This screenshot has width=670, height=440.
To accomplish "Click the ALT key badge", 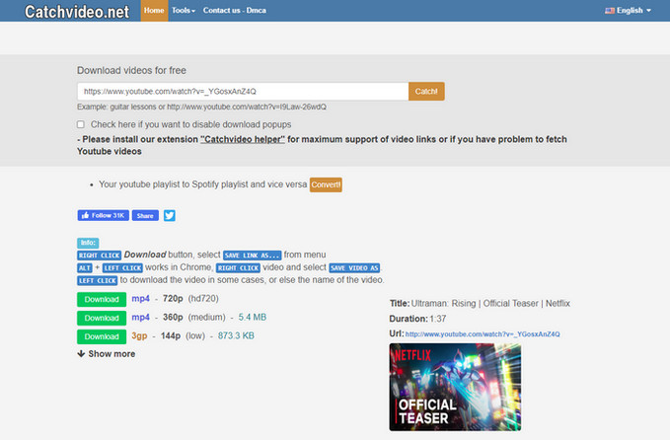I will 85,267.
